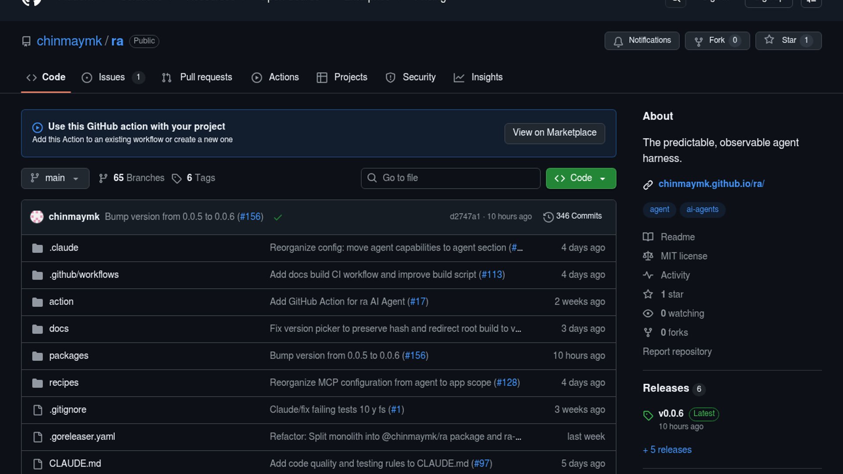Open the .claude folder
Viewport: 843px width, 474px height.
pyautogui.click(x=64, y=248)
